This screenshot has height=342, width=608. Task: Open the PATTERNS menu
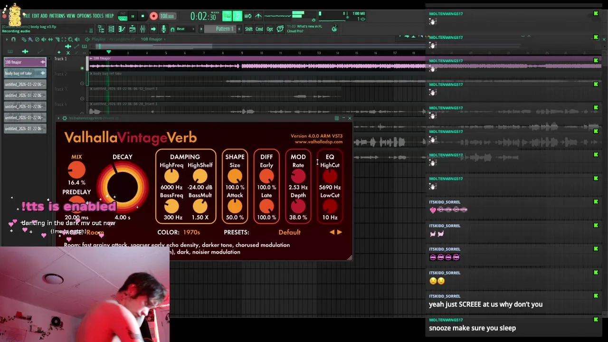click(x=57, y=16)
